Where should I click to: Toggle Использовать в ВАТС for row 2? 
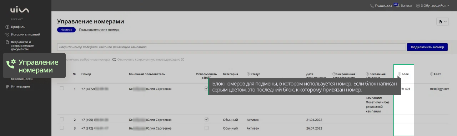pyautogui.click(x=206, y=120)
